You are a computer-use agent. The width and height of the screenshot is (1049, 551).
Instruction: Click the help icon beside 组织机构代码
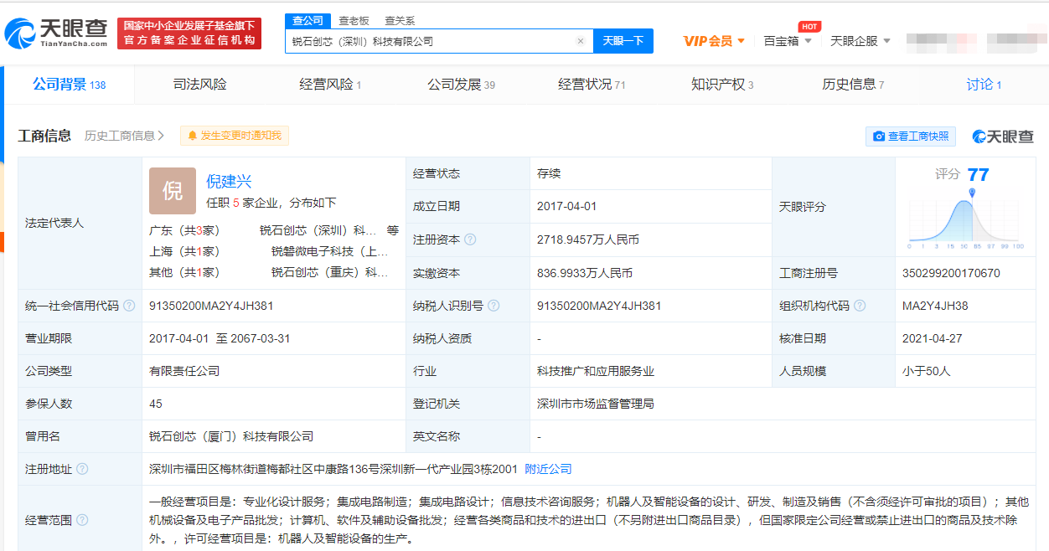pos(860,306)
